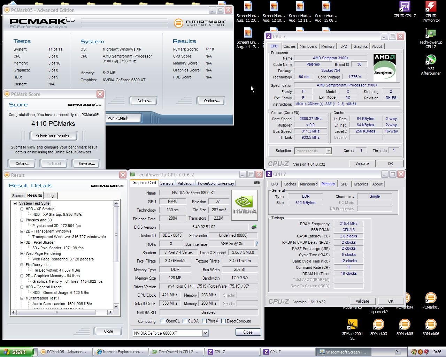Open PowerColor Giveaway tab in GPU-Z
446x357 pixels.
tap(216, 183)
